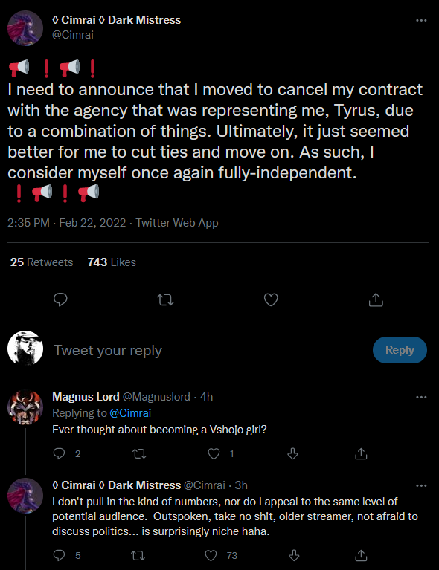Share Cimrai's reply about niche audience
The image size is (439, 570).
(x=361, y=555)
